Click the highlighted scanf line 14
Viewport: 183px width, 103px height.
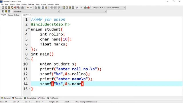[107, 84]
